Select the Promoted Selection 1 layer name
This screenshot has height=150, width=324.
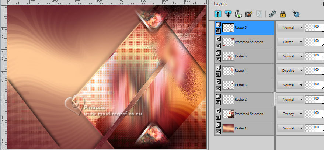[250, 114]
